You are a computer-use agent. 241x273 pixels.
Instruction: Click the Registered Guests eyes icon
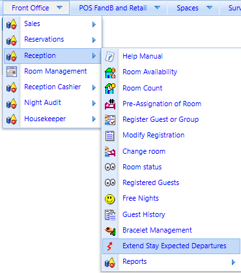coord(110,183)
